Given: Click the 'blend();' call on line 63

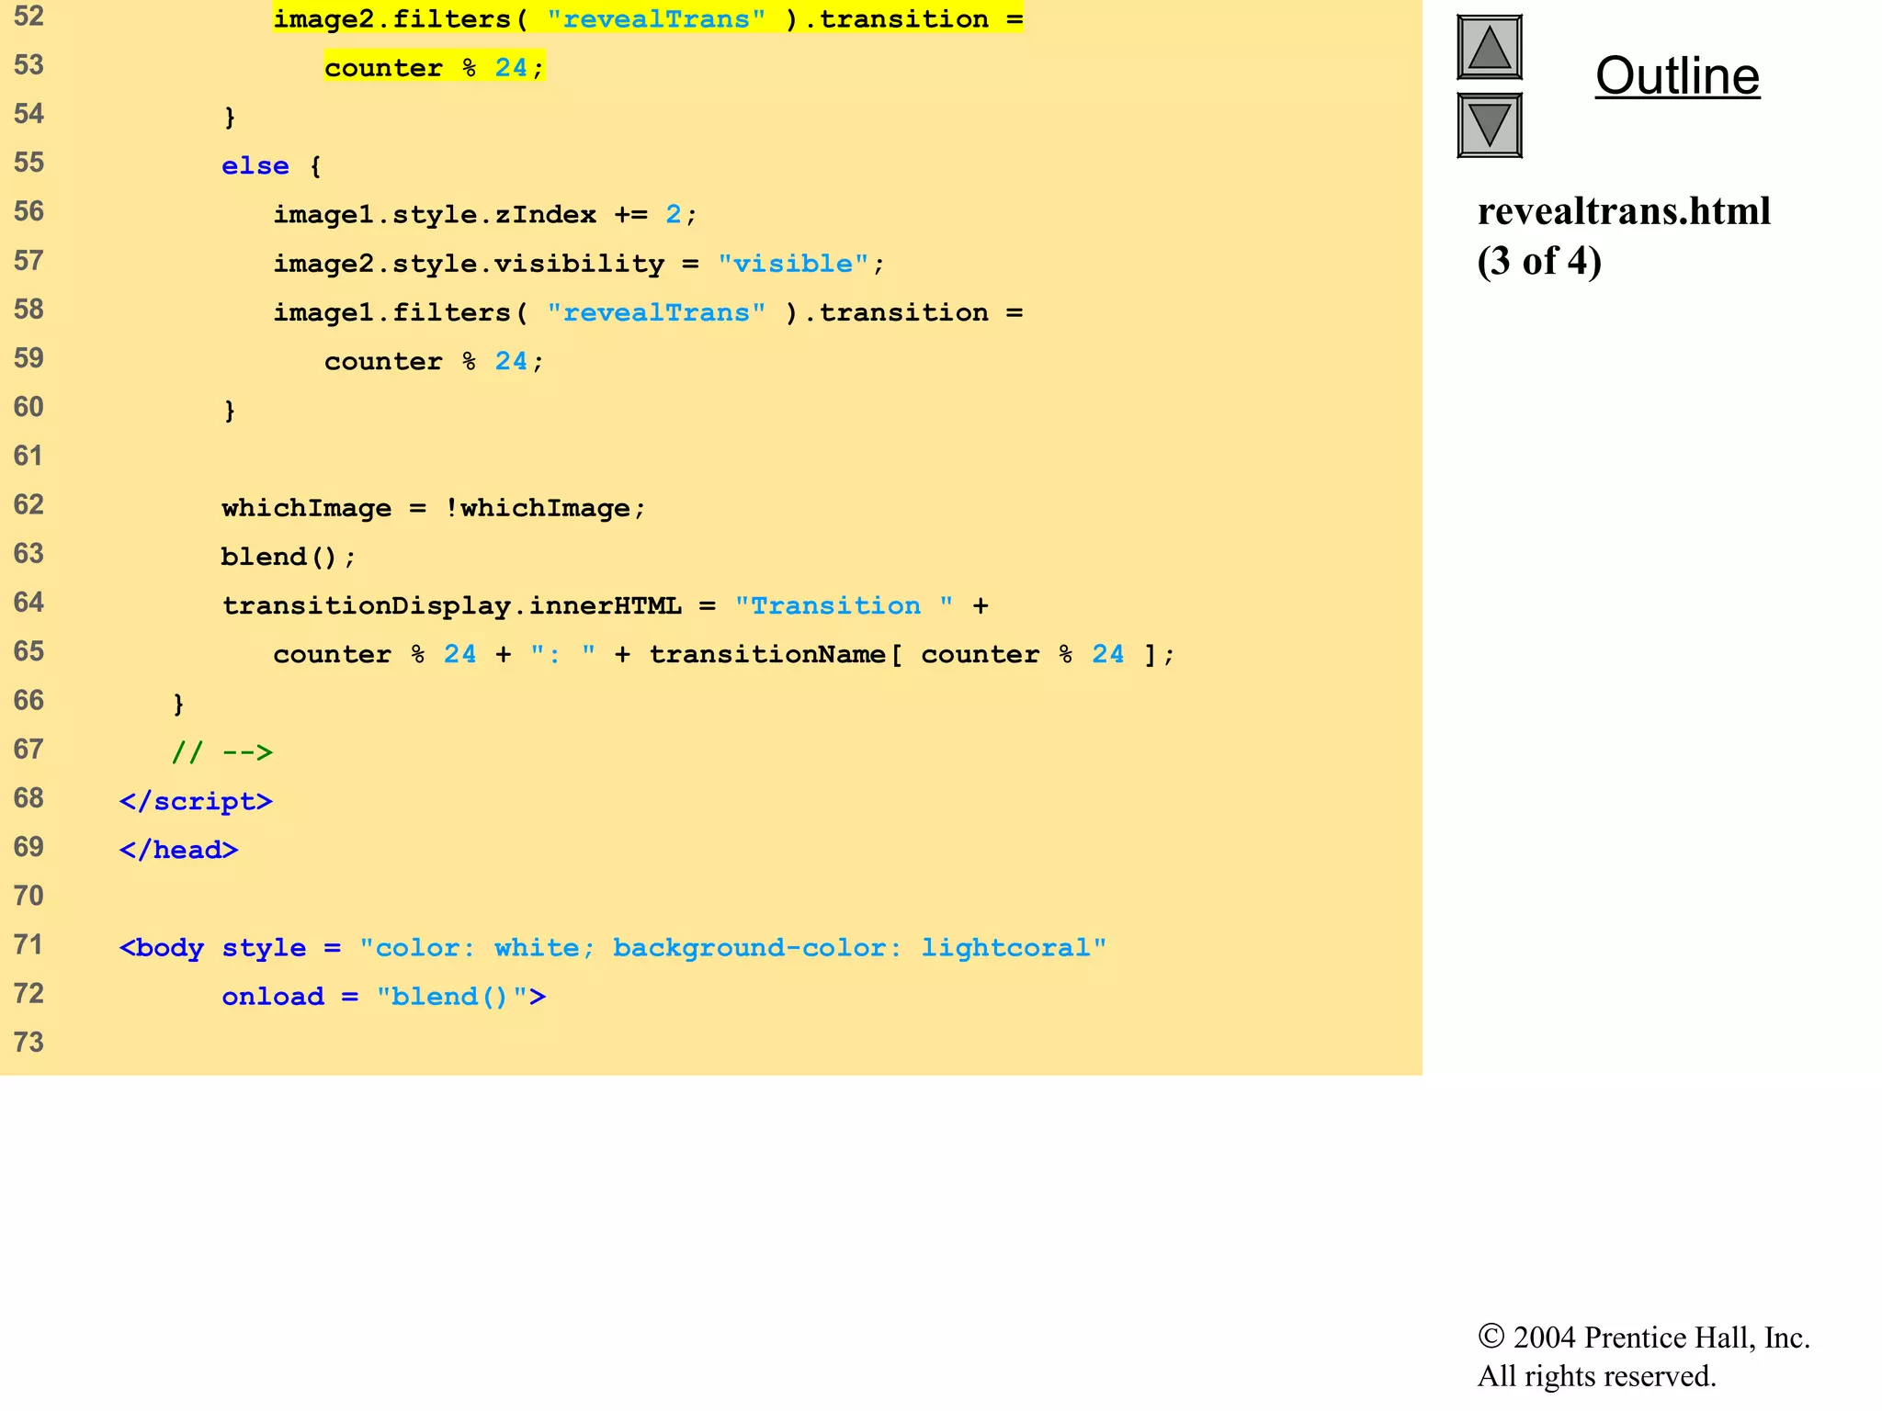Looking at the screenshot, I should (x=289, y=557).
